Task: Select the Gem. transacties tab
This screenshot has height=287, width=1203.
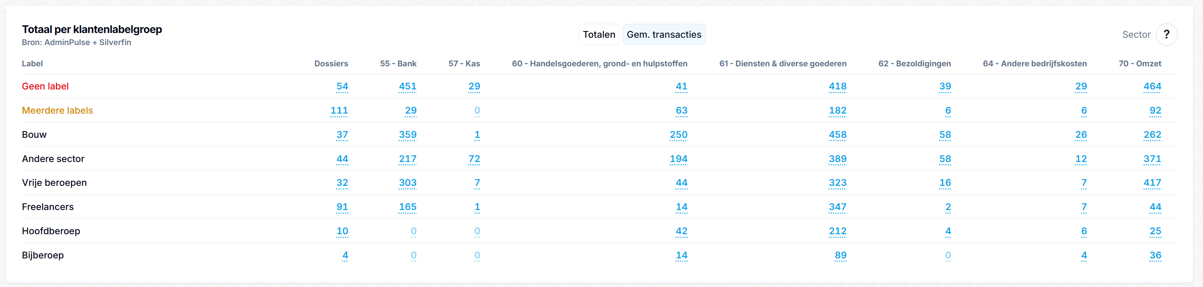Action: coord(664,34)
